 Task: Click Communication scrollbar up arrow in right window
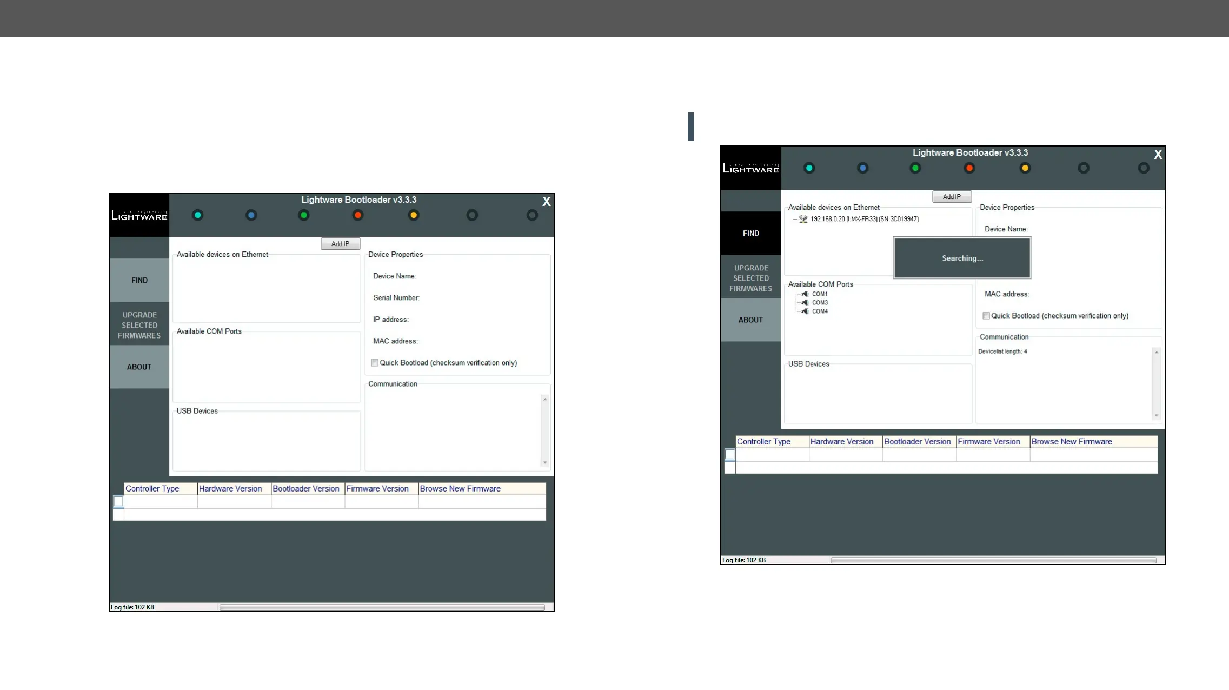point(1157,353)
